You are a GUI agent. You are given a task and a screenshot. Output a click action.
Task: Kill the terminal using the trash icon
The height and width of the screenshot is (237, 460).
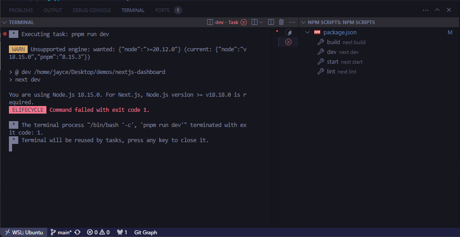(281, 22)
